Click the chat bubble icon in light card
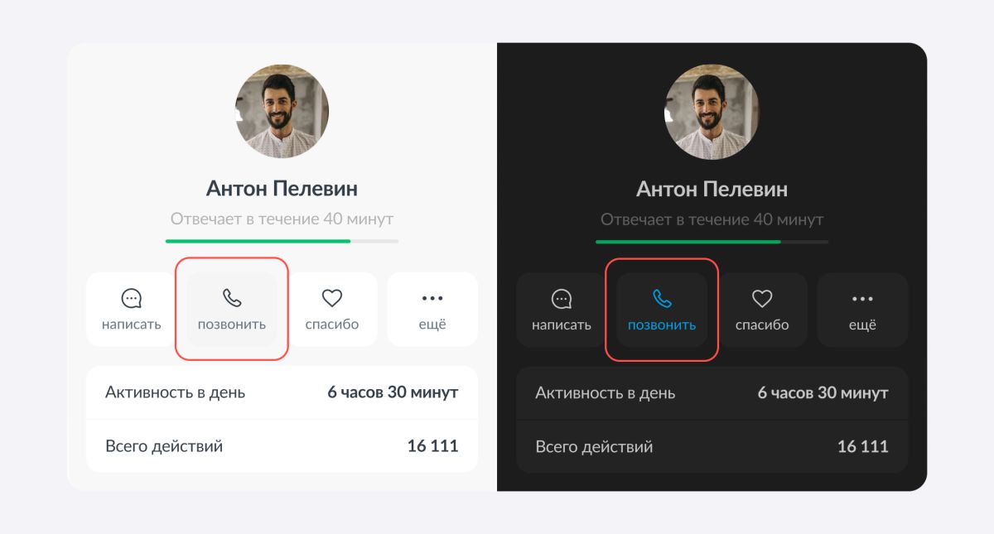994x534 pixels. pyautogui.click(x=132, y=298)
